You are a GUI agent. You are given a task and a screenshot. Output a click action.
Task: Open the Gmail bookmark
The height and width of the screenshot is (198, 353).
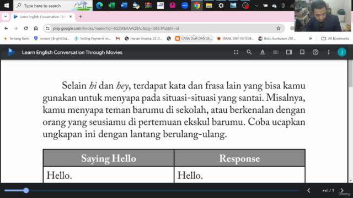point(117,38)
